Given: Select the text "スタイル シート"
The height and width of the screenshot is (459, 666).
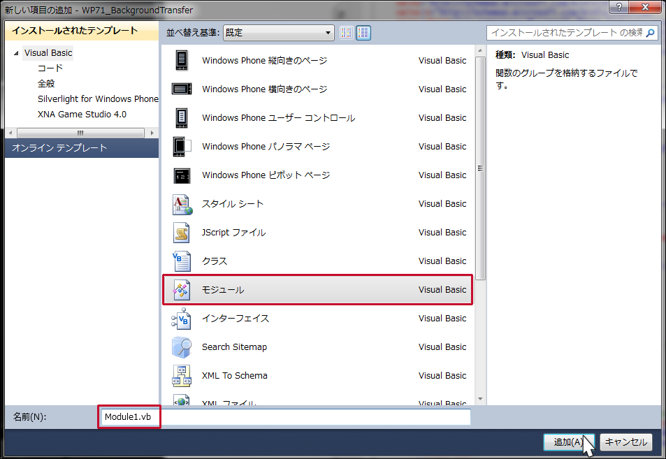Looking at the screenshot, I should (x=232, y=204).
